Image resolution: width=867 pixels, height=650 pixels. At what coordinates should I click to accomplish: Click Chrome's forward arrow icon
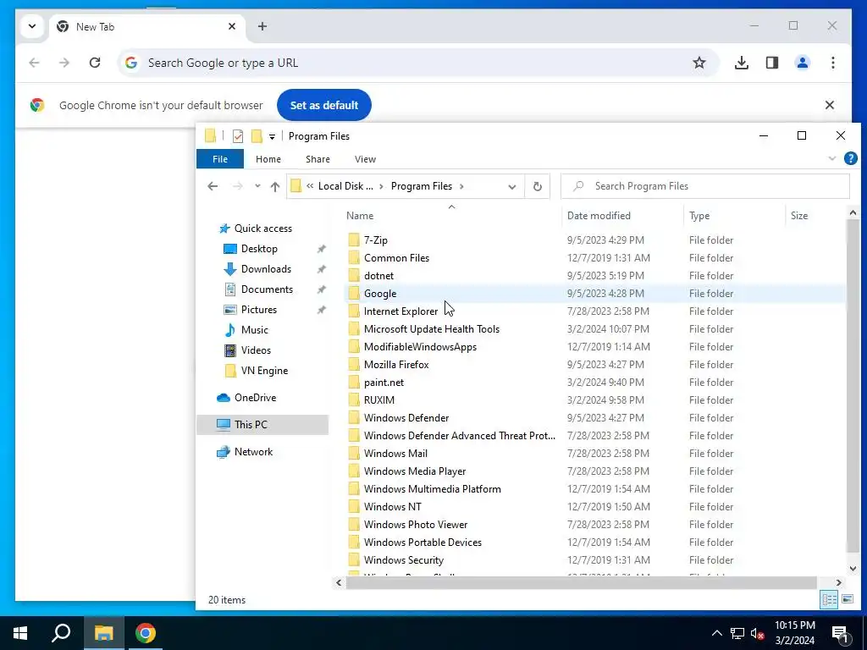pyautogui.click(x=64, y=63)
